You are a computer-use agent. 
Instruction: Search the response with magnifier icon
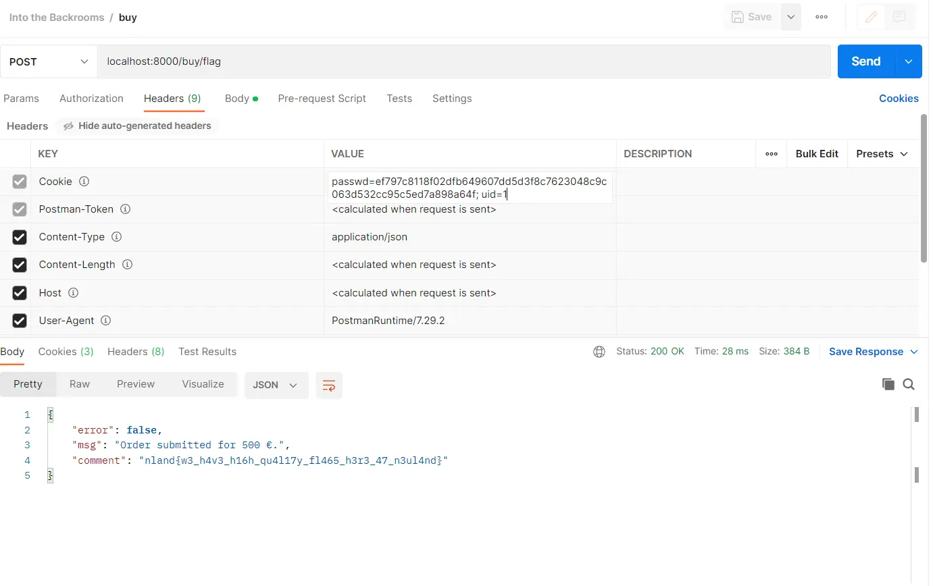tap(909, 384)
